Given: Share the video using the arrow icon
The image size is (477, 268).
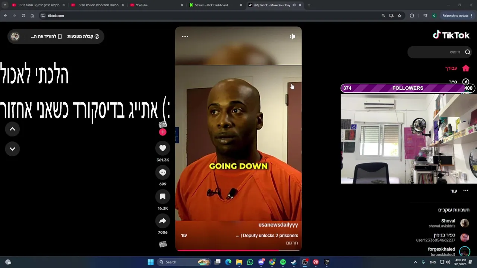Looking at the screenshot, I should (162, 221).
